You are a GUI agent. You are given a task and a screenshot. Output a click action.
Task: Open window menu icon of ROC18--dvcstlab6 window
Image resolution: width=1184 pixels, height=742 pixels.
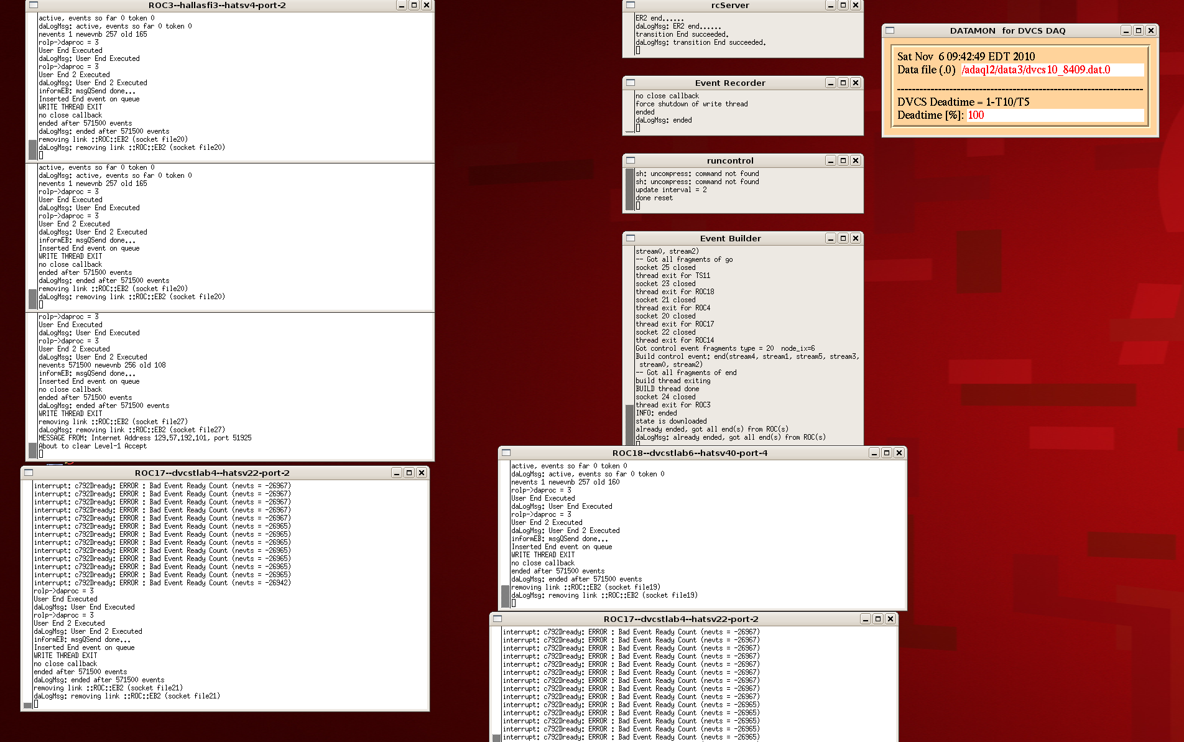click(x=506, y=453)
